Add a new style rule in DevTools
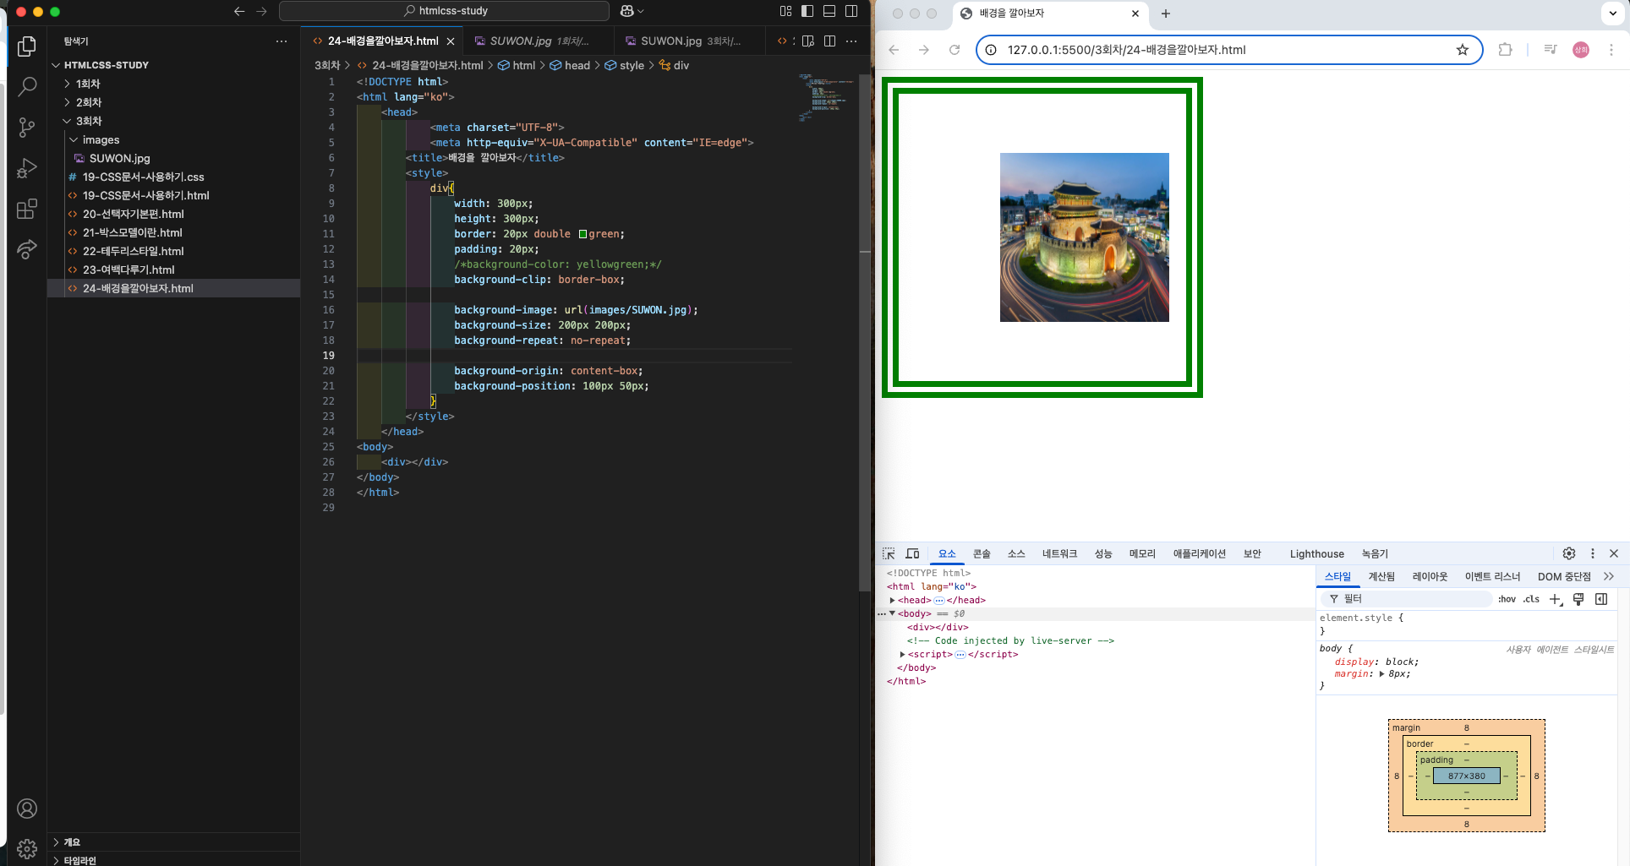Image resolution: width=1630 pixels, height=866 pixels. pyautogui.click(x=1556, y=599)
